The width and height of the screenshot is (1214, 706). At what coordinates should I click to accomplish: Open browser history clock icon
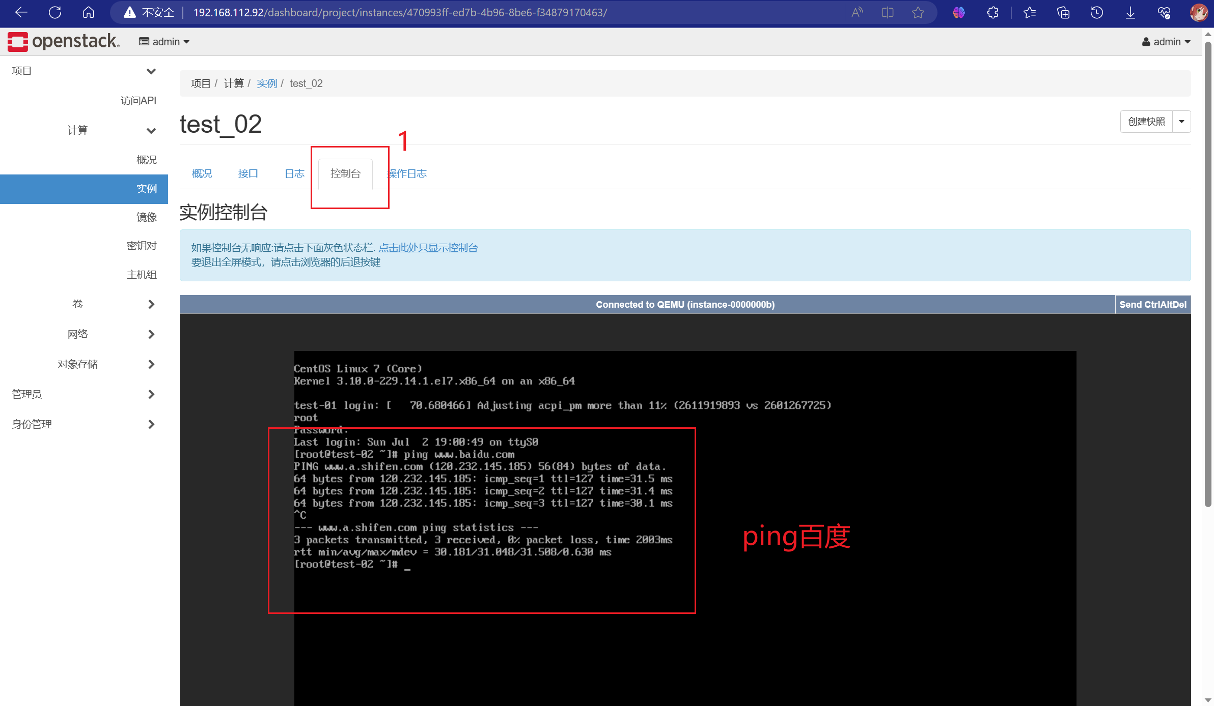1096,12
